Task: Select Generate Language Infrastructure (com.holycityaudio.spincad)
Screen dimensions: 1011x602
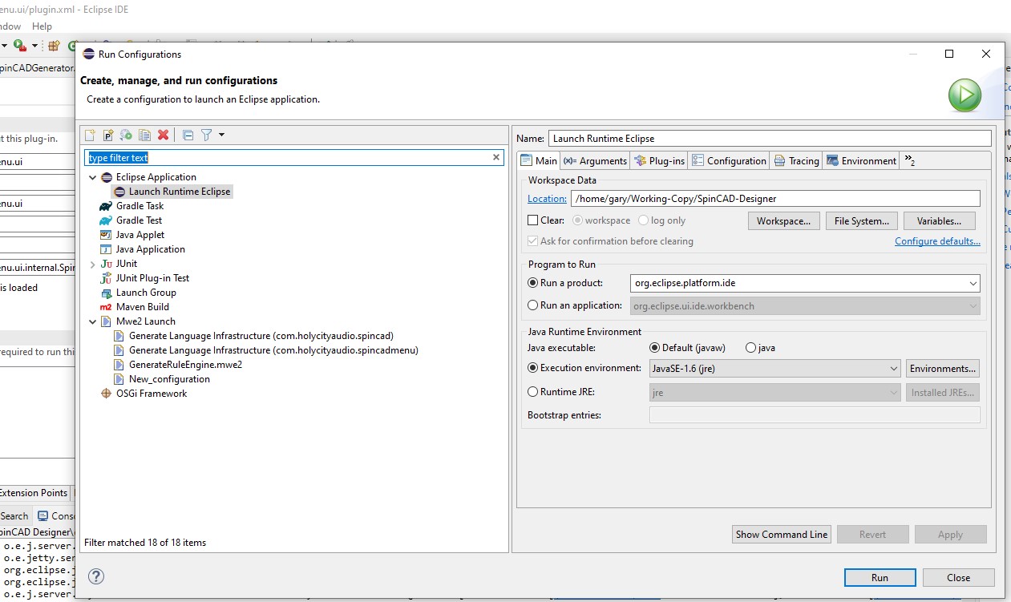Action: click(261, 336)
